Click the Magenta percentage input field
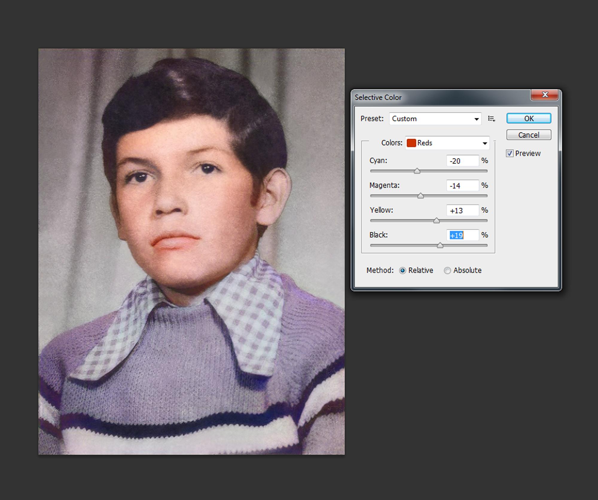This screenshot has width=598, height=500. pos(462,186)
